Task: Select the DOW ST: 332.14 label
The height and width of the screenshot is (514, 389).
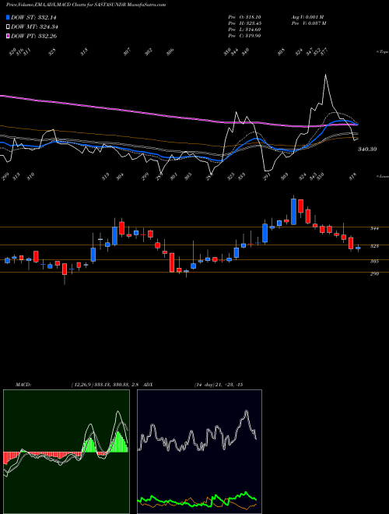Action: pos(33,17)
